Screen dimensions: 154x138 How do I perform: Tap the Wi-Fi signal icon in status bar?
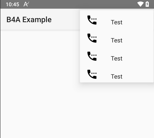pos(140,4)
